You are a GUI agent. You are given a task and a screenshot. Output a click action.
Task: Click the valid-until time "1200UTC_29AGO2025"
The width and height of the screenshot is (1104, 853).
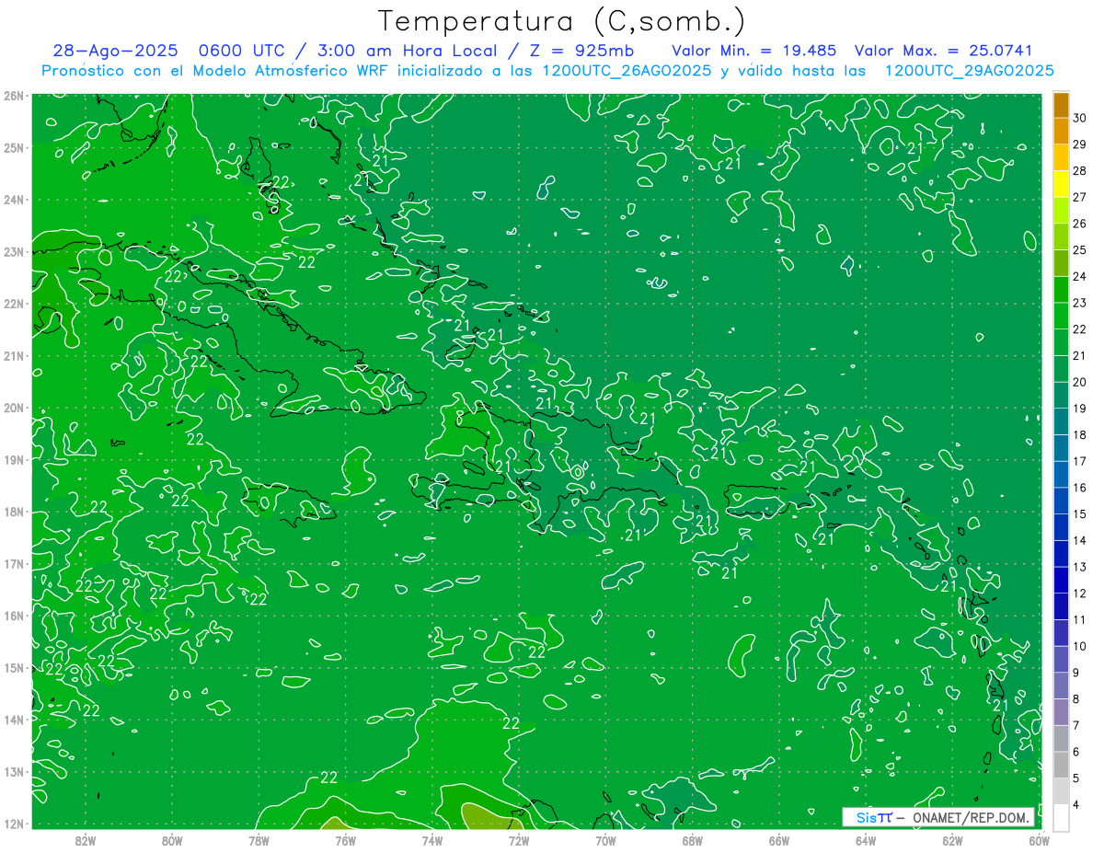coord(969,71)
